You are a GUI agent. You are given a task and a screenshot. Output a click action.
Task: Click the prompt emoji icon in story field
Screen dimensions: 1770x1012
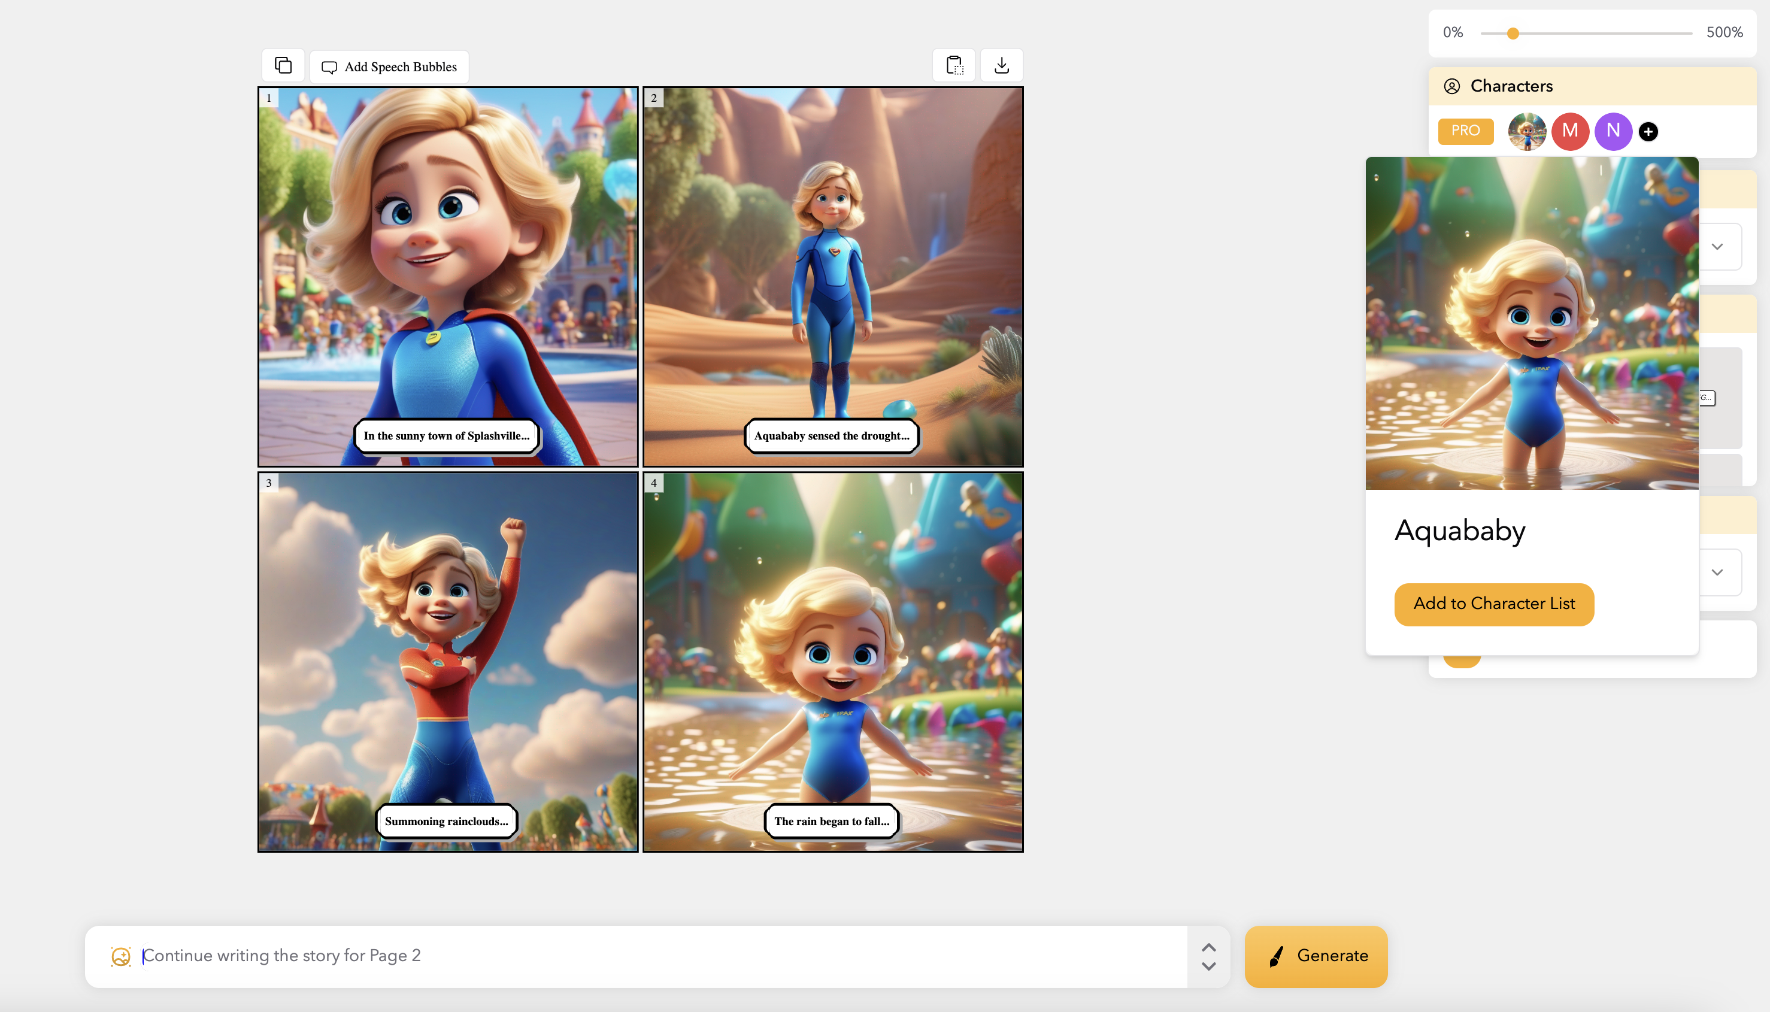[121, 956]
